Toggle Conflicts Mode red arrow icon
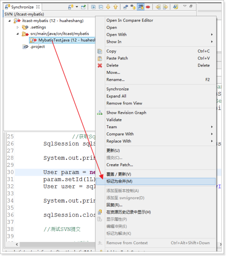The image size is (226, 256). point(148,7)
